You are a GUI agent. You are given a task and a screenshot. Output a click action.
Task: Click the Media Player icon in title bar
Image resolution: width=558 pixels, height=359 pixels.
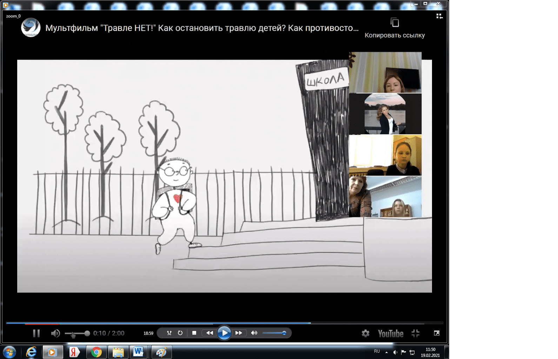(x=5, y=5)
